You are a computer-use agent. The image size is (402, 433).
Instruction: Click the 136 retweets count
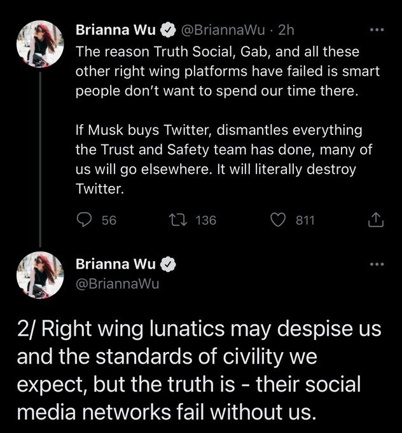click(205, 220)
